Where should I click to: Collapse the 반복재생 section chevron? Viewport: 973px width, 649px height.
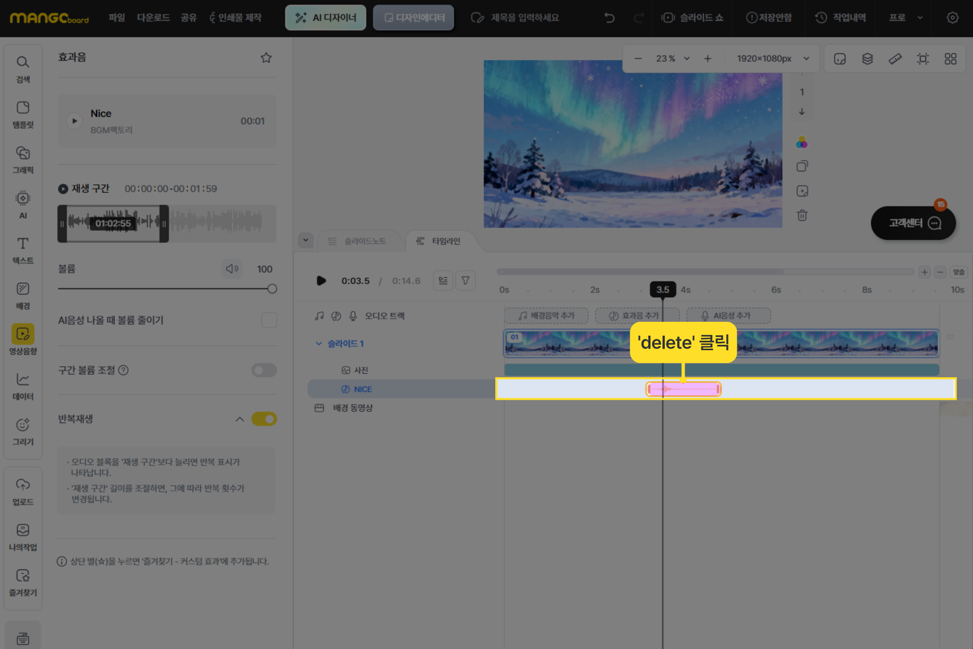(x=240, y=419)
